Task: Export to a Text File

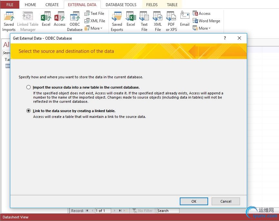Action: pos(144,21)
